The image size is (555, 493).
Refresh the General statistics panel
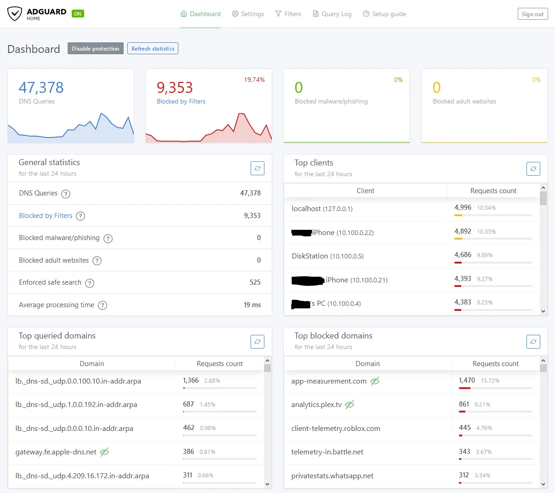[x=257, y=168]
